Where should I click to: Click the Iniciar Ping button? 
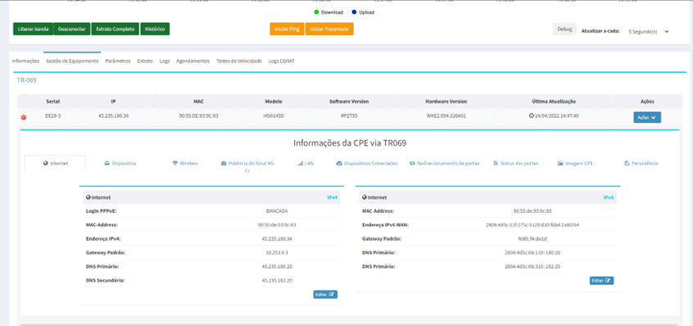[287, 29]
